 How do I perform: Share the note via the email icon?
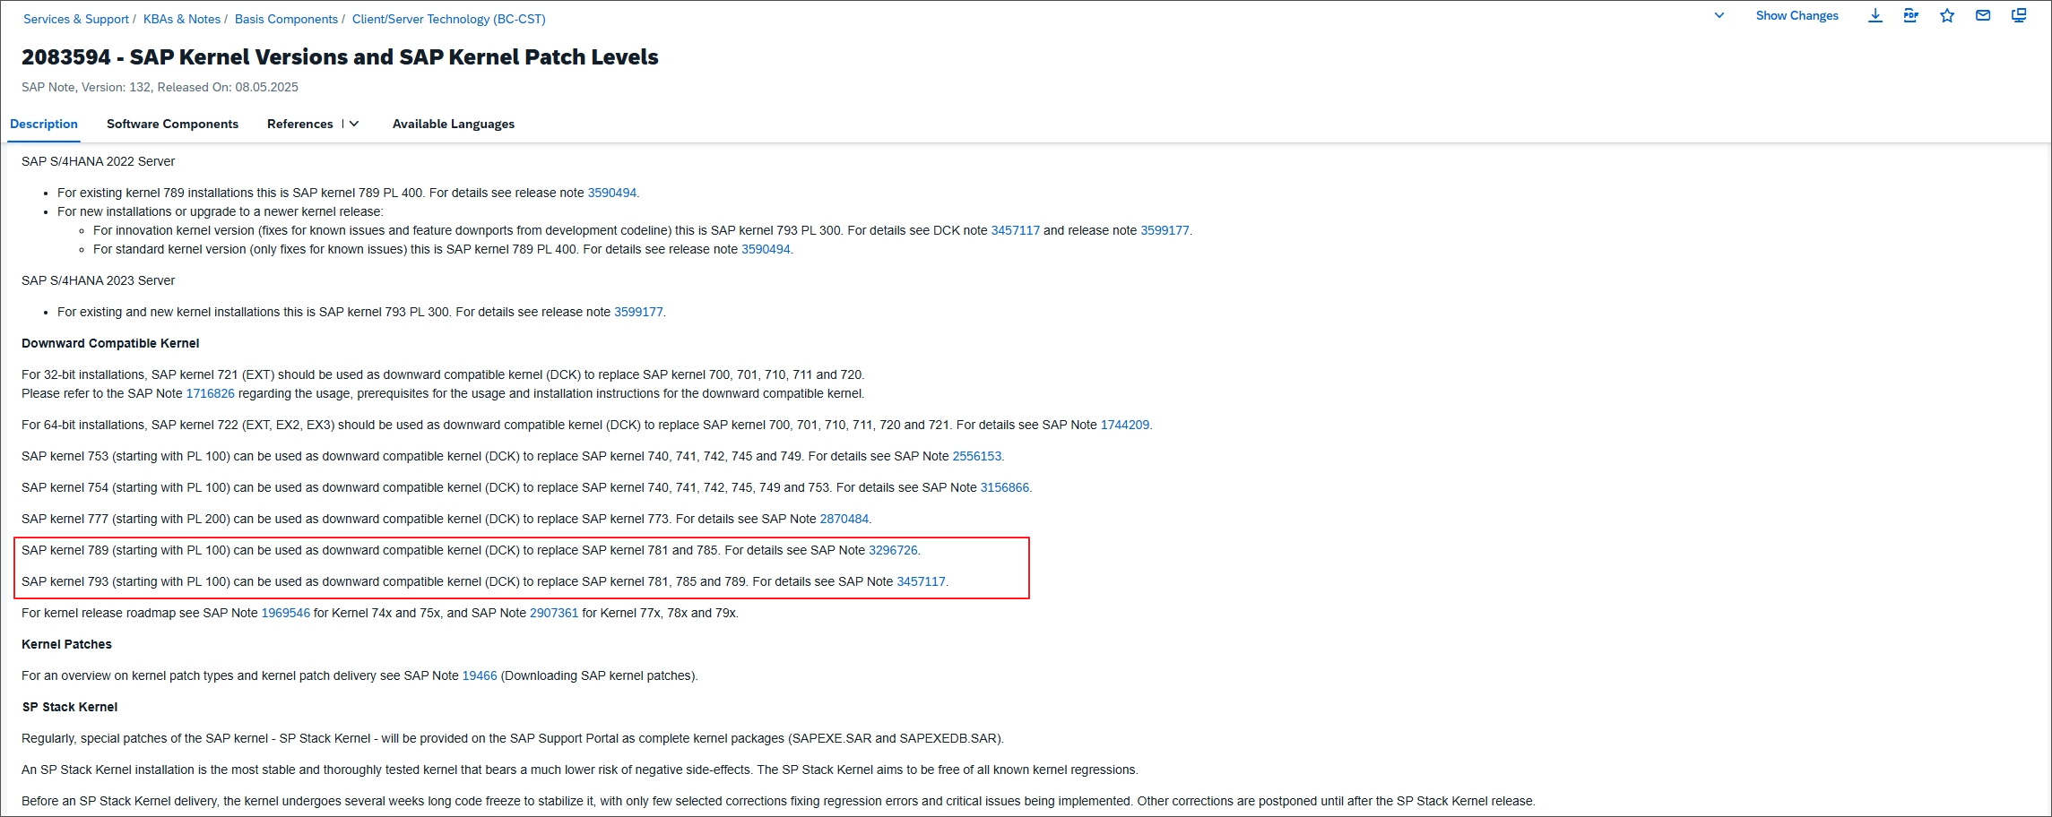(x=1982, y=15)
